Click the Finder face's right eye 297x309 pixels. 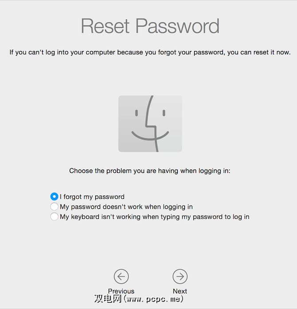(x=164, y=113)
